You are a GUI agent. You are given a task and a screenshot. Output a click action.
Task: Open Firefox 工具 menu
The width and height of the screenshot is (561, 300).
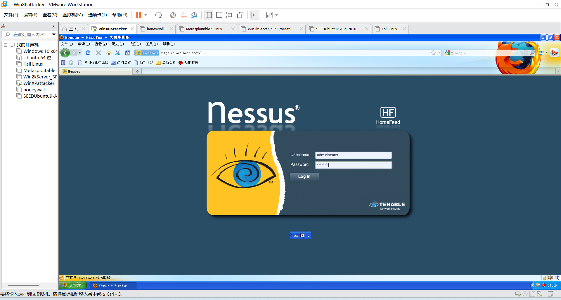point(152,44)
